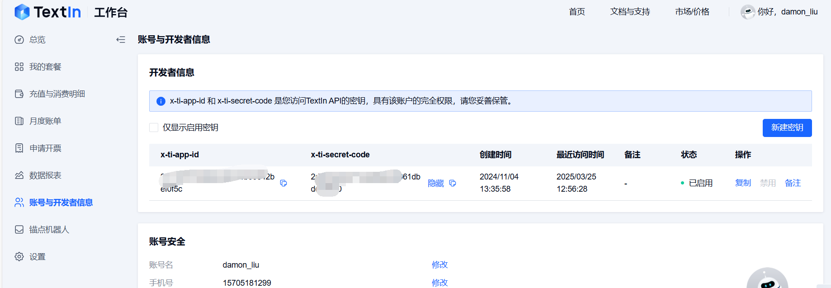Image resolution: width=831 pixels, height=288 pixels.
Task: Click the 账号安全 section heading
Action: [x=167, y=241]
